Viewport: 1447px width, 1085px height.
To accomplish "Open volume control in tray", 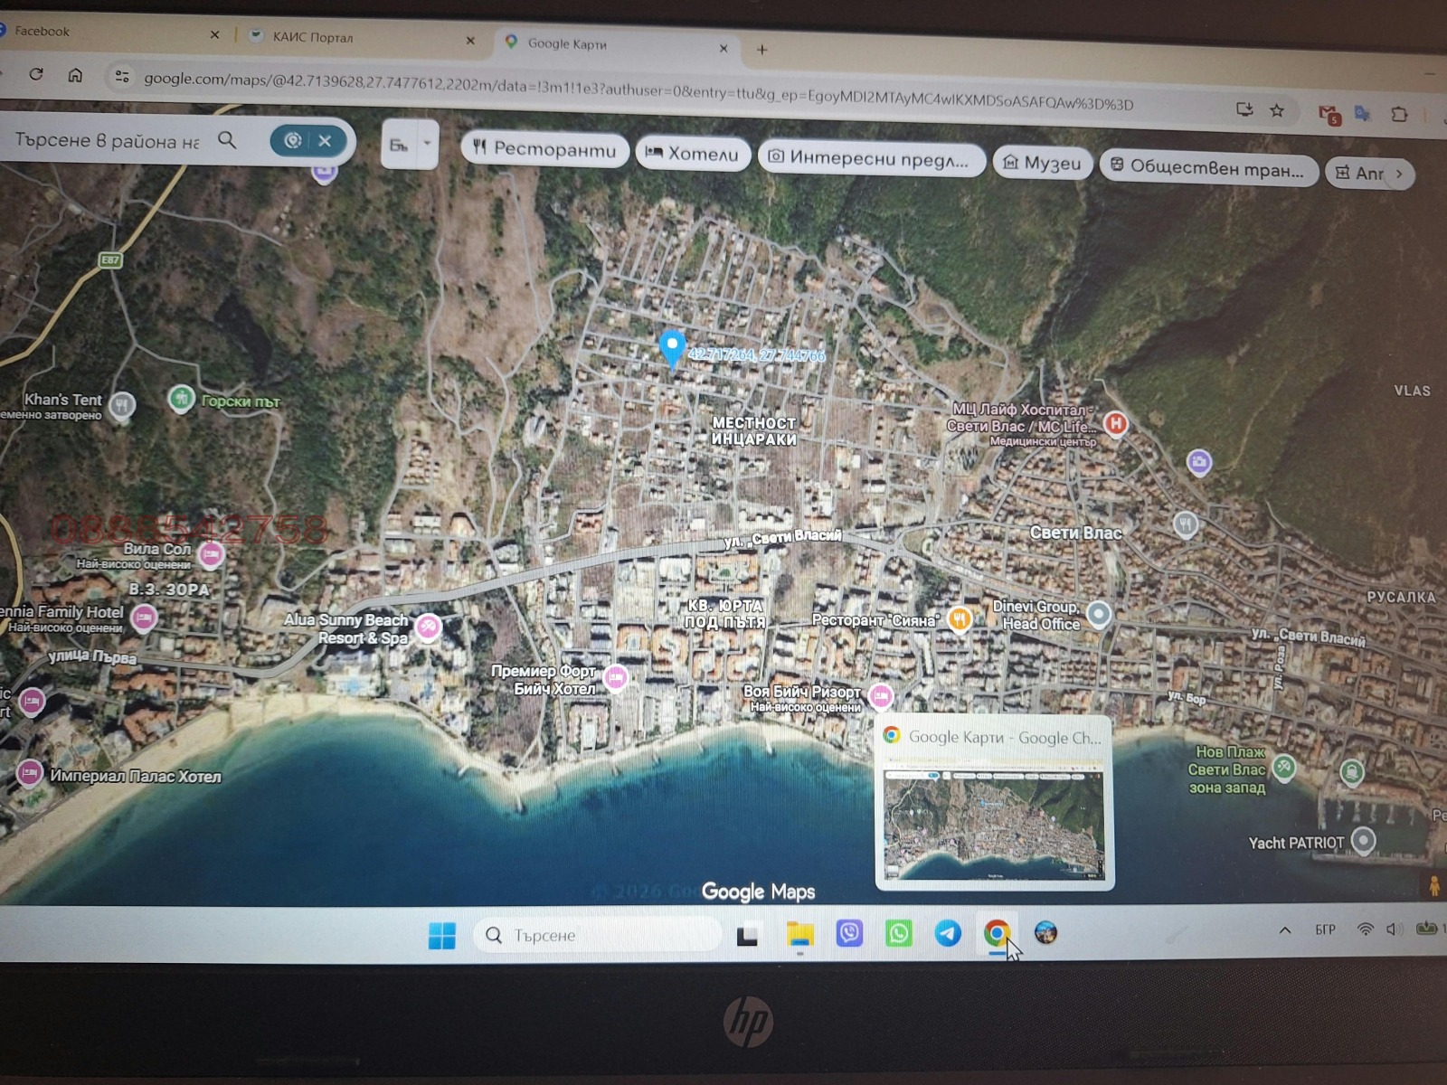I will pos(1395,929).
